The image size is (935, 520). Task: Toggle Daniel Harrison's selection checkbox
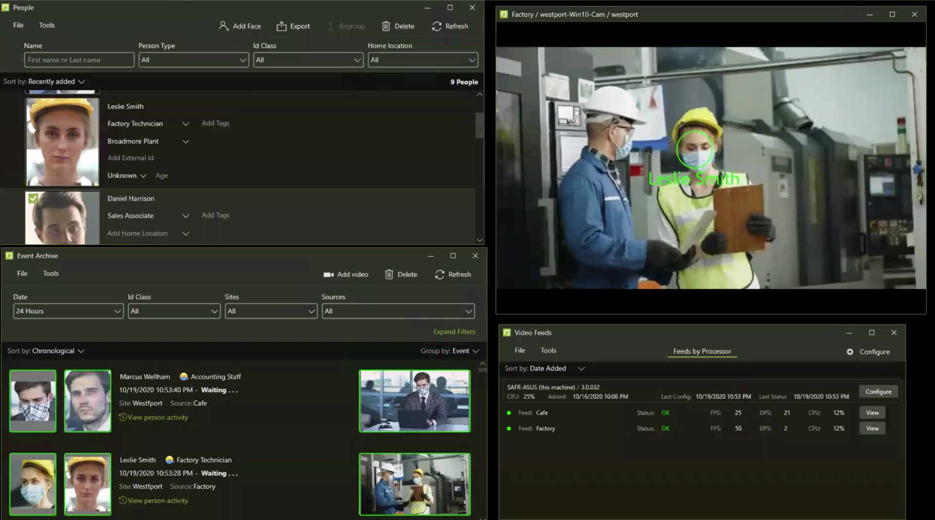click(x=32, y=198)
